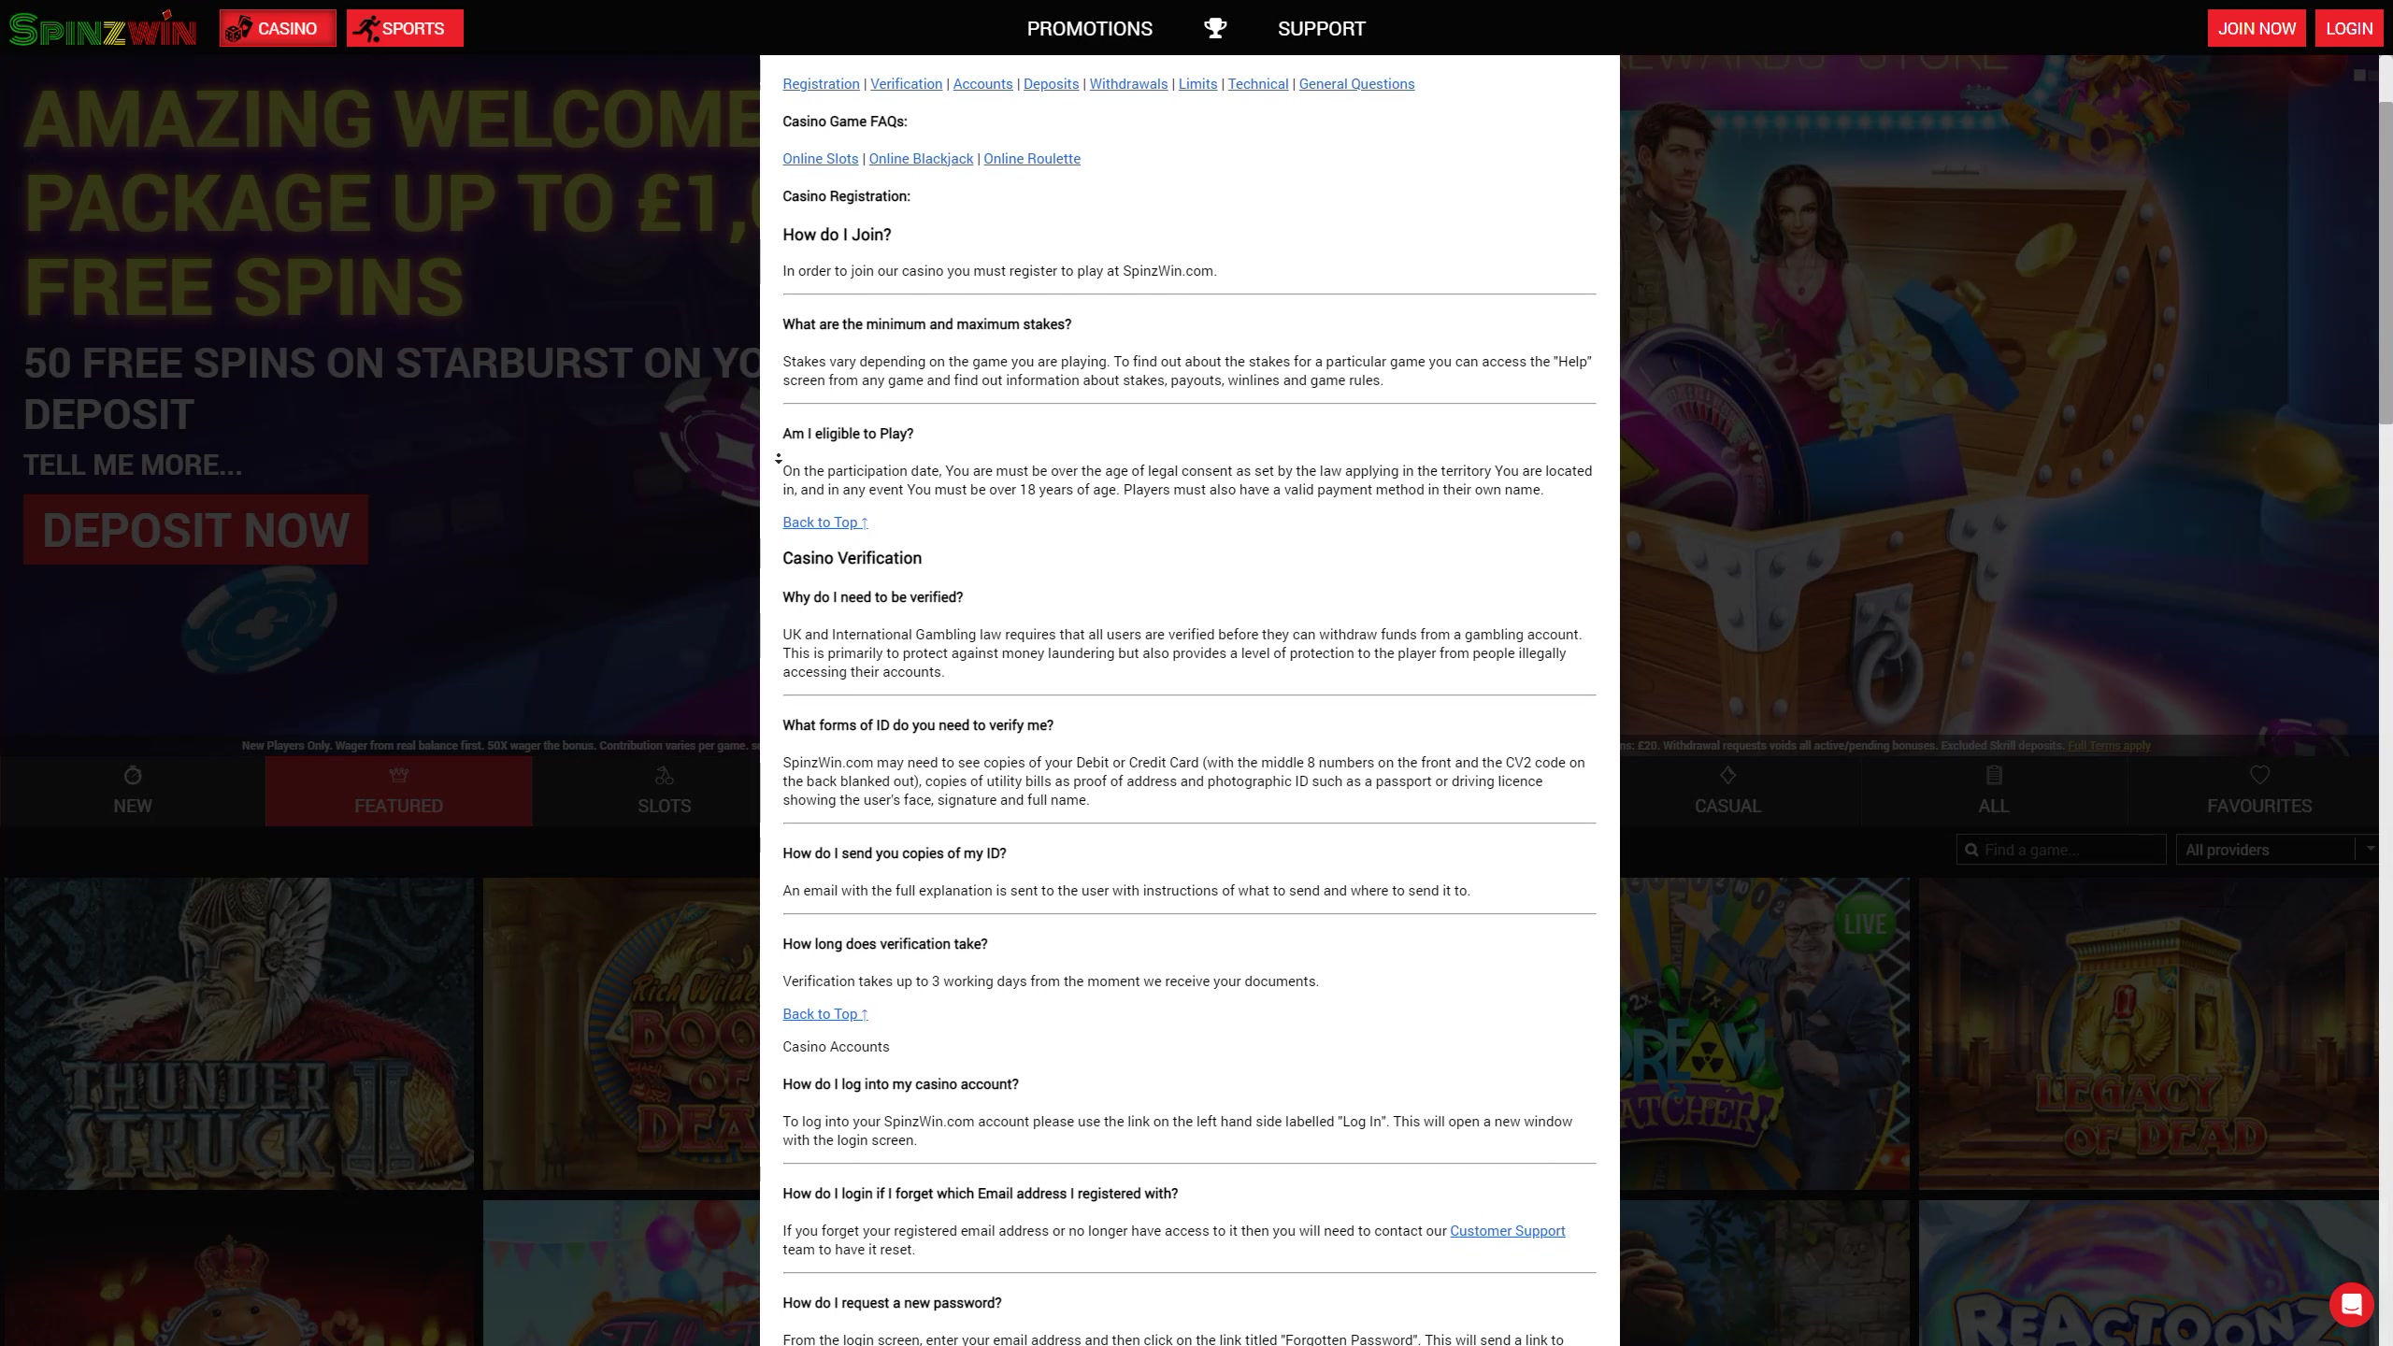The image size is (2393, 1346).
Task: Switch to the SPORTS section
Action: click(x=405, y=28)
